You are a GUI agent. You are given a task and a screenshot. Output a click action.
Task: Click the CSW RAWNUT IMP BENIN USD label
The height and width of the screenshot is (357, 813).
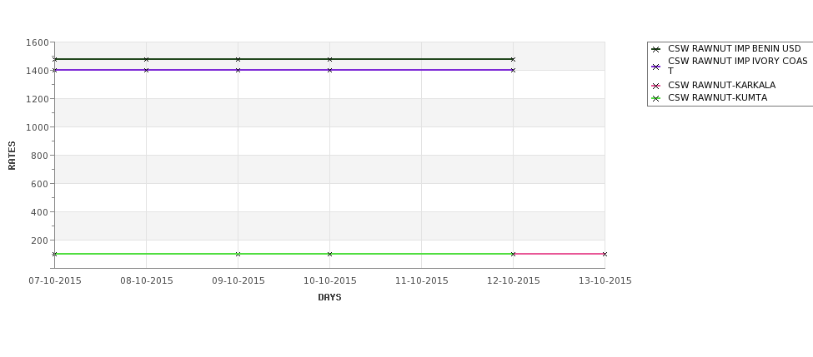pyautogui.click(x=734, y=48)
